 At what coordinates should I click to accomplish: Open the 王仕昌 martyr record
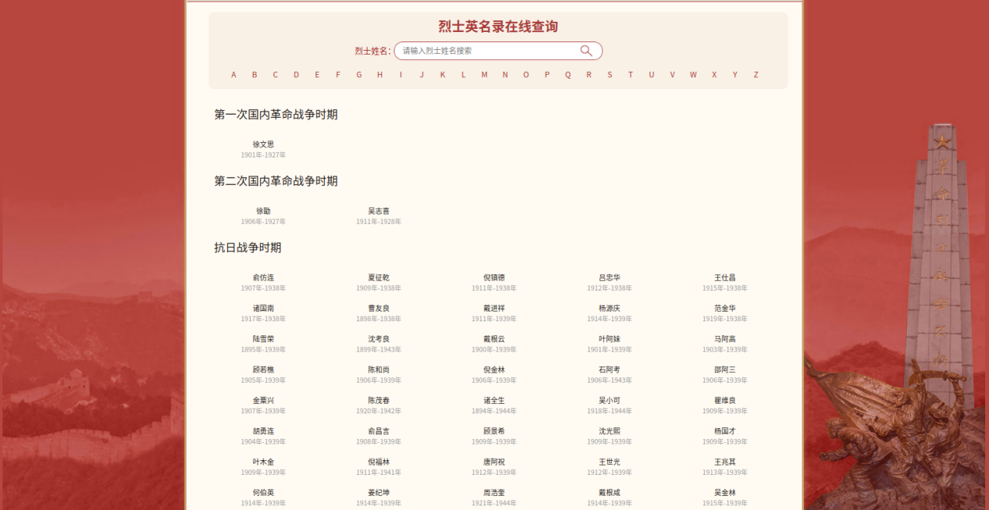[x=724, y=278]
